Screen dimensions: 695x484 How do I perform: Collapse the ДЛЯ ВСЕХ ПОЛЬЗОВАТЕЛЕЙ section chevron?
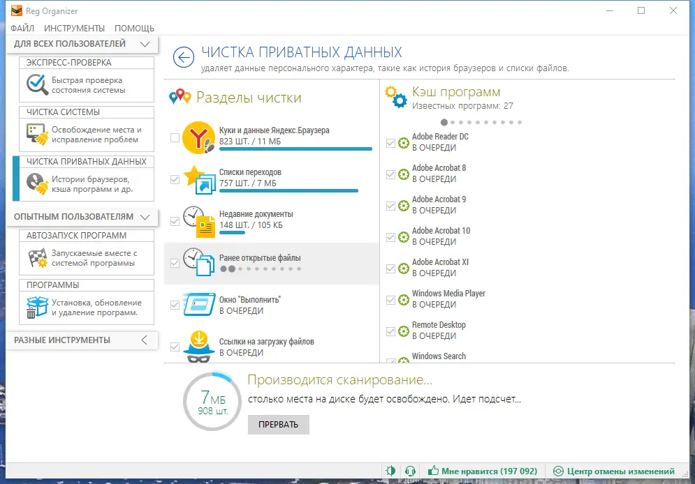click(x=145, y=44)
